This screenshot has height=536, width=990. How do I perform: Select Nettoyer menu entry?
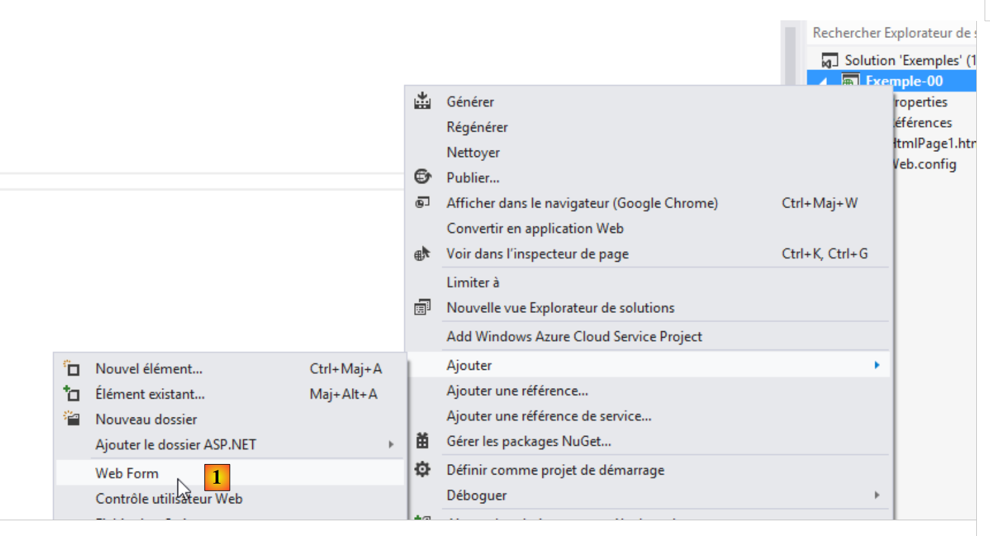[473, 152]
